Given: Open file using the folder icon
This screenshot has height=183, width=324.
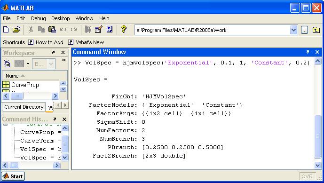Looking at the screenshot, I should [16, 30].
